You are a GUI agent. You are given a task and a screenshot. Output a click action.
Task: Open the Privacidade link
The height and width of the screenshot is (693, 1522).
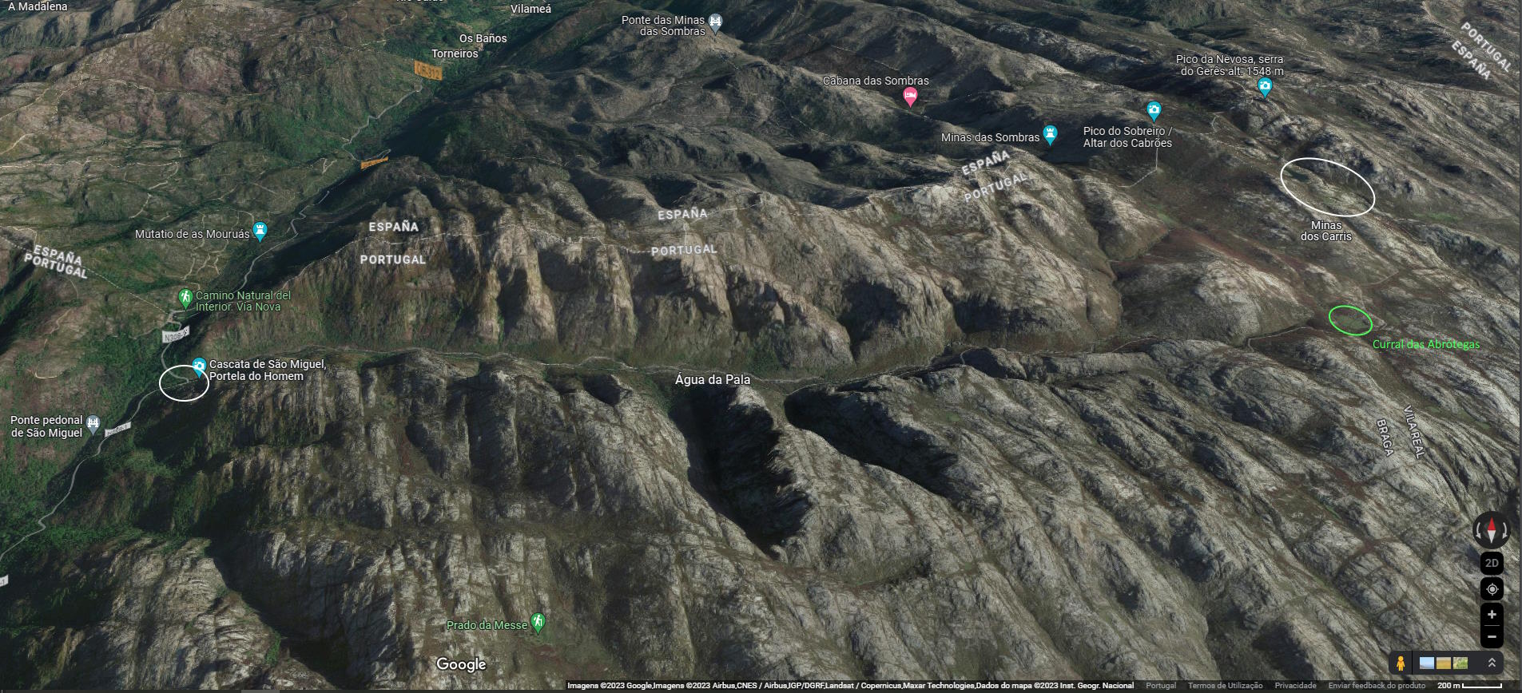tap(1295, 686)
